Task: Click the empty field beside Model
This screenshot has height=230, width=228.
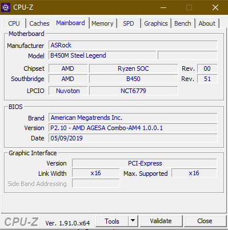Action: pyautogui.click(x=187, y=55)
